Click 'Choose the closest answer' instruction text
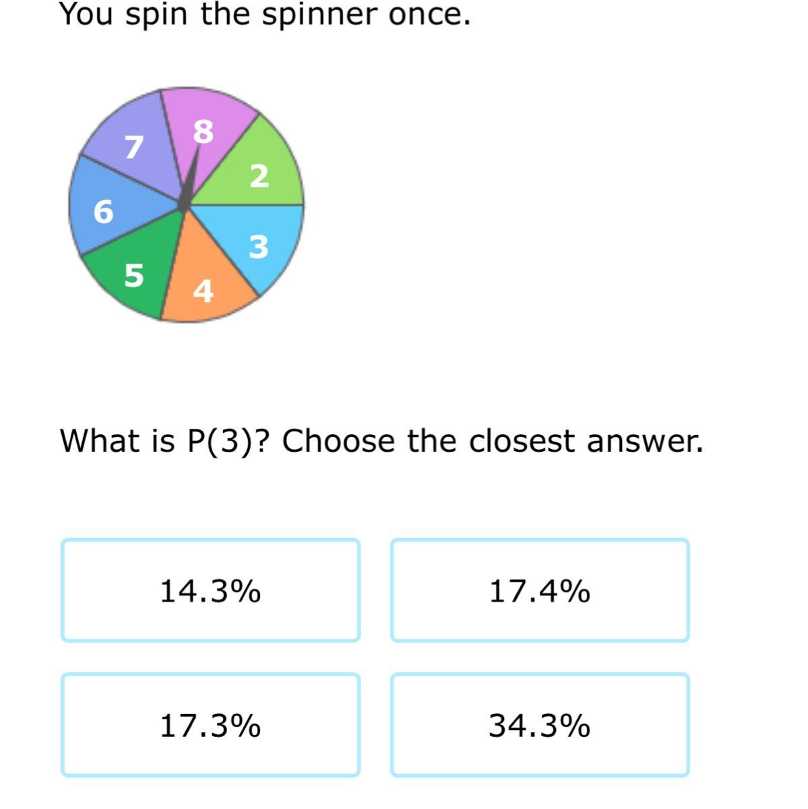The width and height of the screenshot is (808, 809). pos(492,441)
